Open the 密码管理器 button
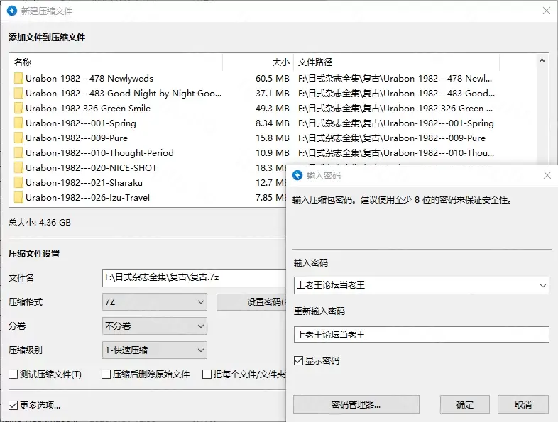Image resolution: width=558 pixels, height=422 pixels. pyautogui.click(x=356, y=405)
